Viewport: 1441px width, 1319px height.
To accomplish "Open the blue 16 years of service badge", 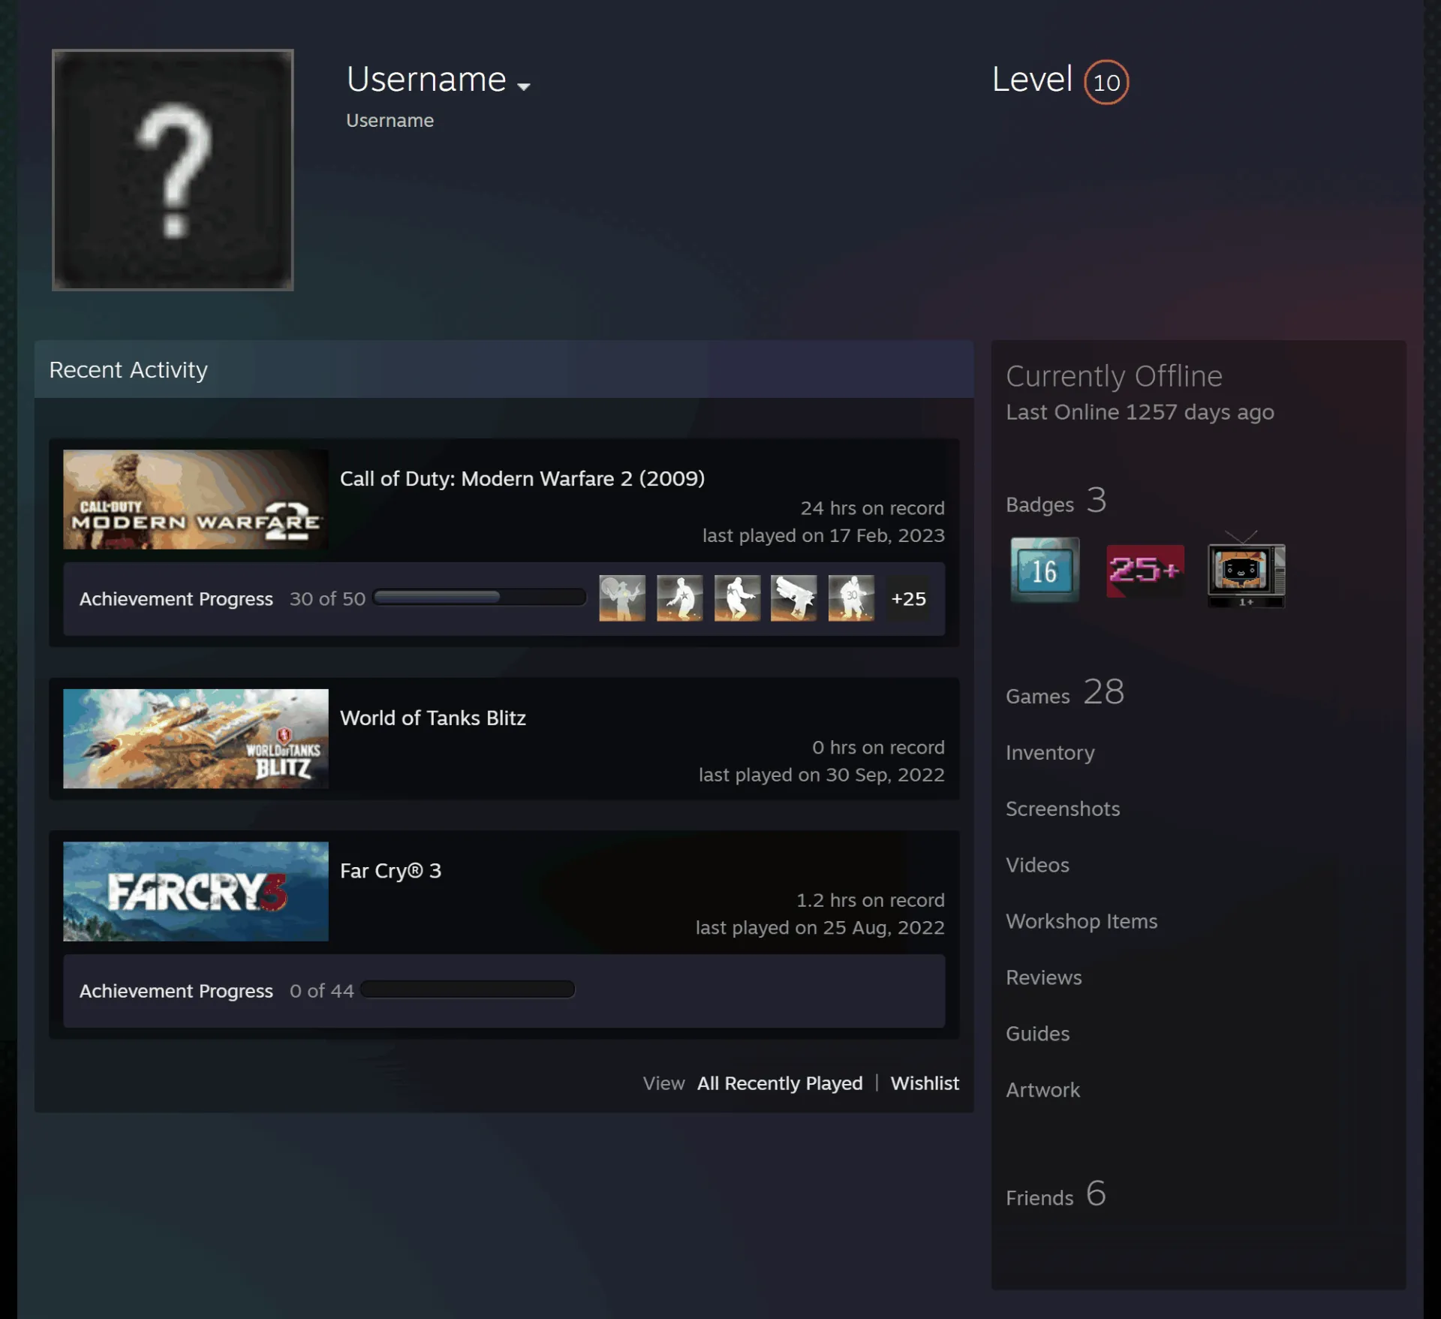I will (x=1045, y=570).
